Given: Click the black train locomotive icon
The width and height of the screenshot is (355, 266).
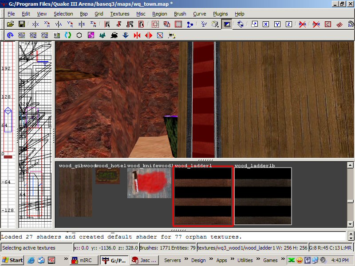Looking at the screenshot, I should point(114,35).
